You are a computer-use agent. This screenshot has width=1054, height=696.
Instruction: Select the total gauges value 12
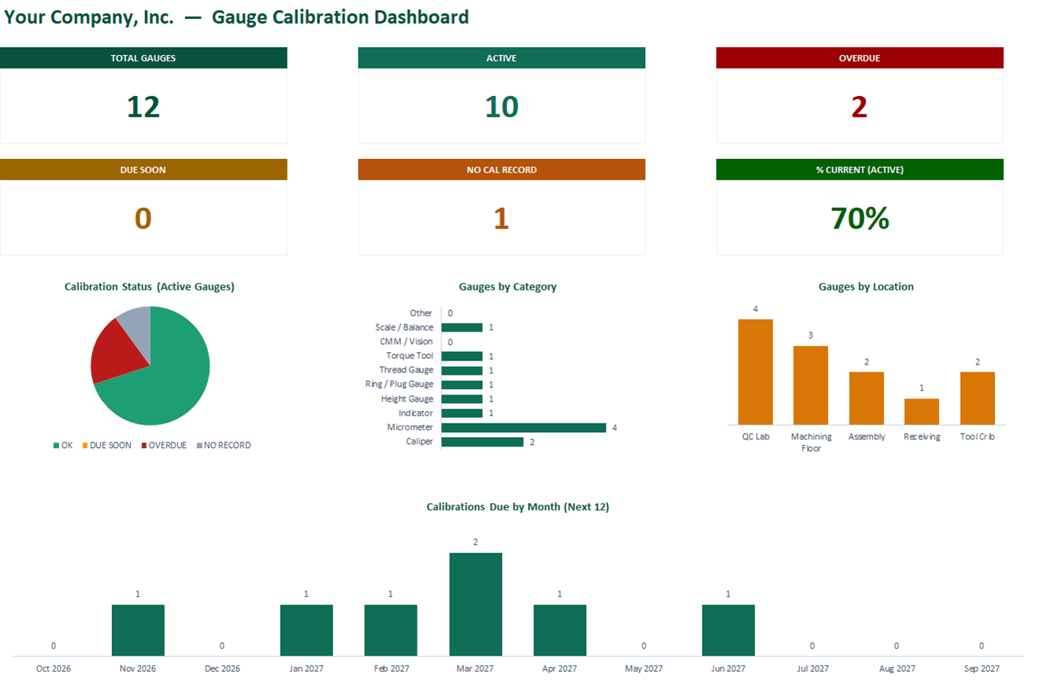tap(143, 107)
